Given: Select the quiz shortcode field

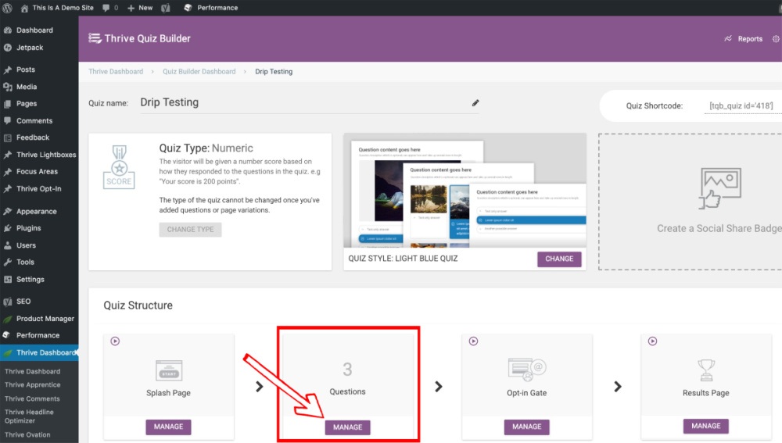Looking at the screenshot, I should (x=742, y=105).
